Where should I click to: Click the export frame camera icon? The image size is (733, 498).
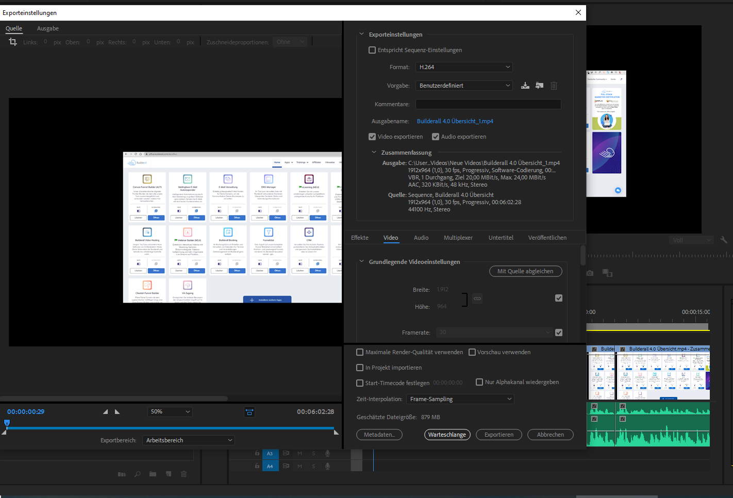590,273
